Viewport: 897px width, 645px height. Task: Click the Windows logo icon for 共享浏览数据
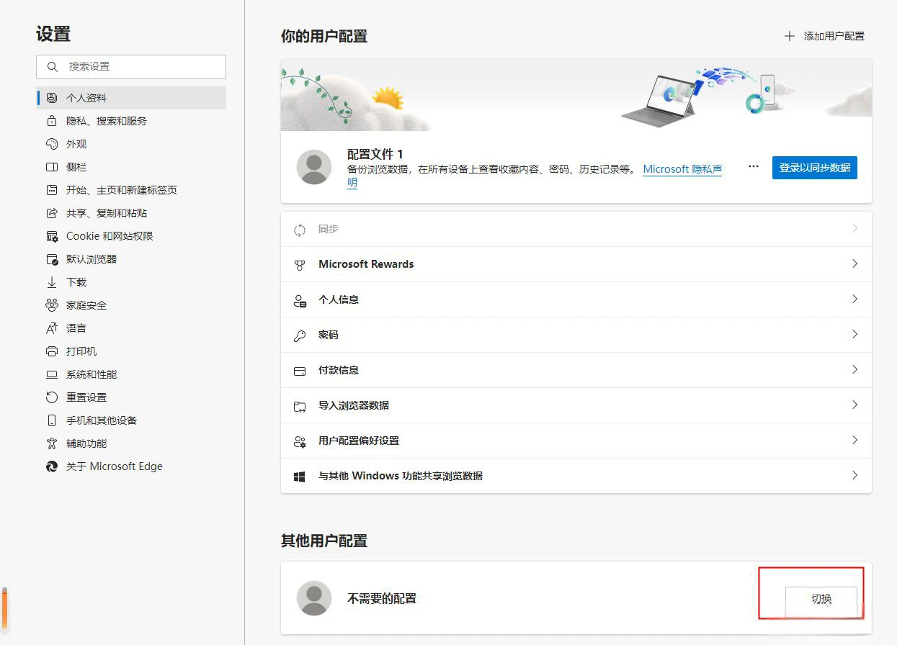300,477
